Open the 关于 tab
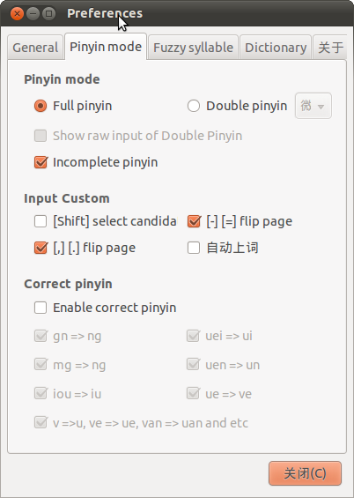354x498 pixels. [x=330, y=48]
